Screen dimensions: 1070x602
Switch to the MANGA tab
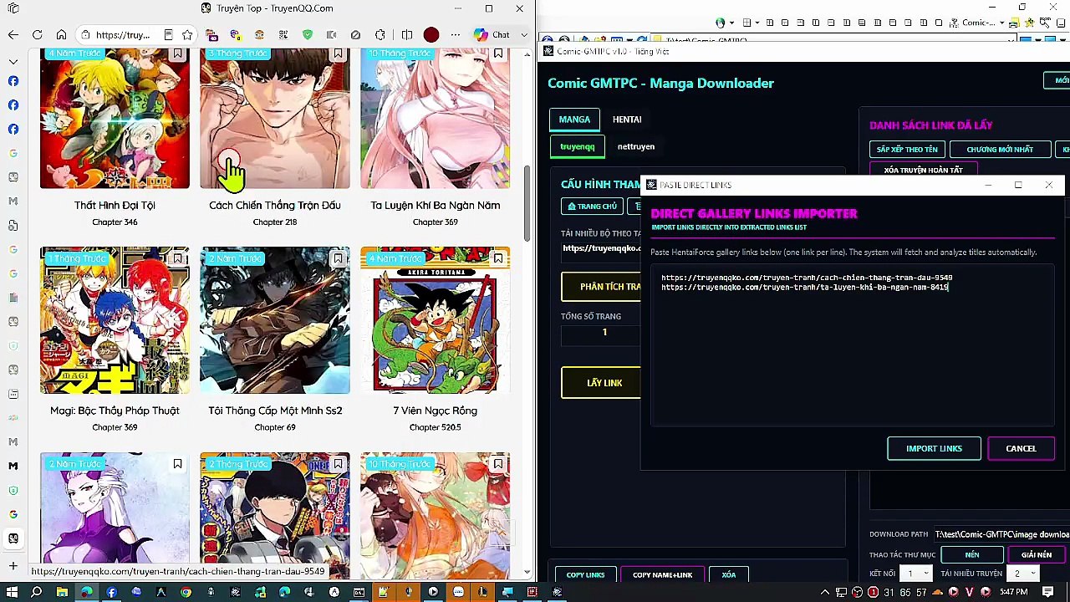574,120
